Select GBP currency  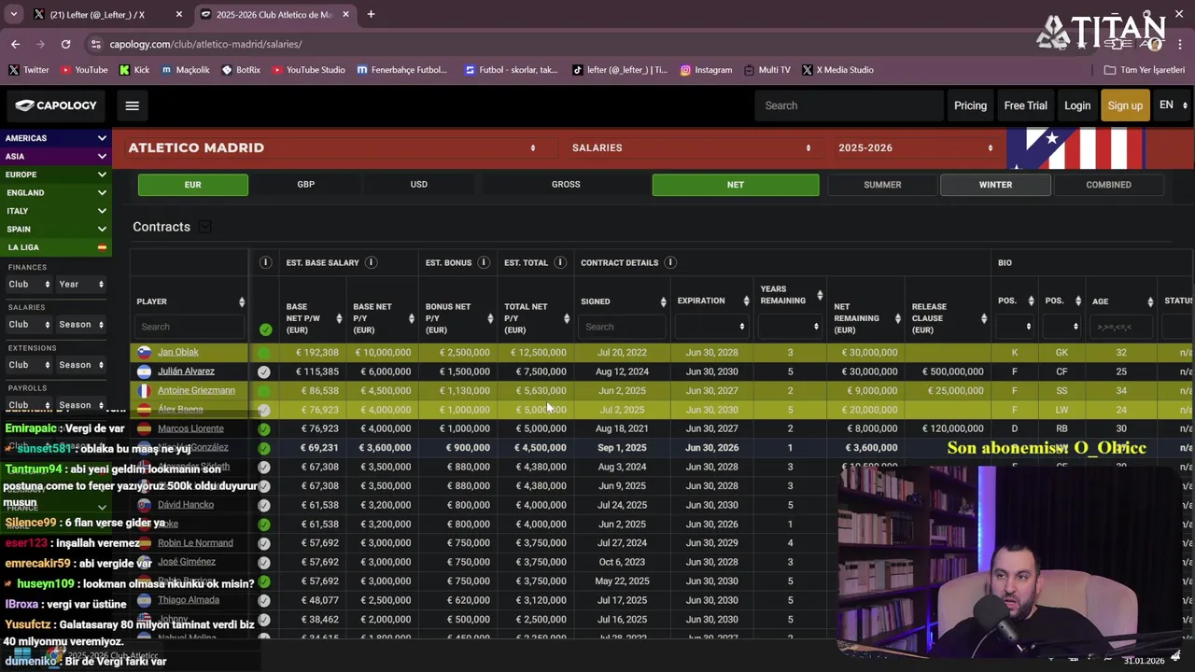tap(305, 185)
